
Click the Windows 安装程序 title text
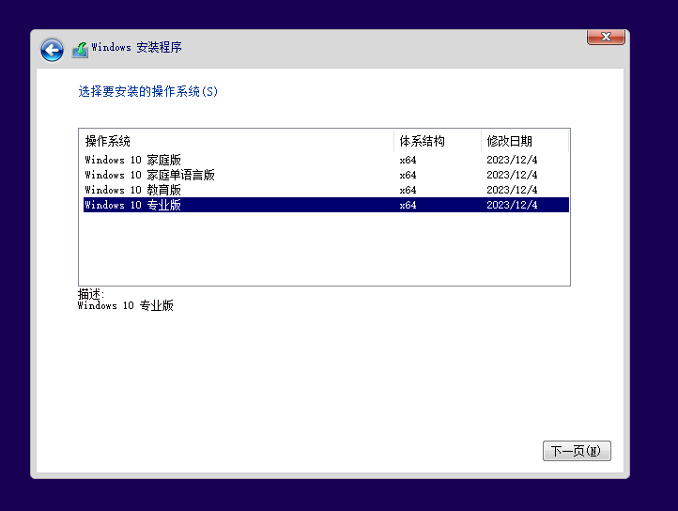136,48
